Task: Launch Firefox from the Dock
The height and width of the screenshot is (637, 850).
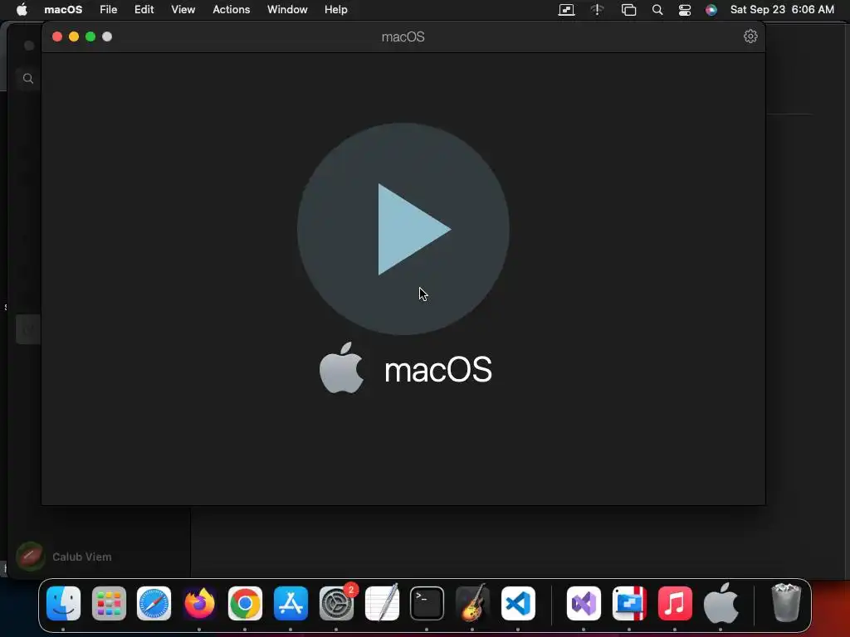Action: point(199,604)
